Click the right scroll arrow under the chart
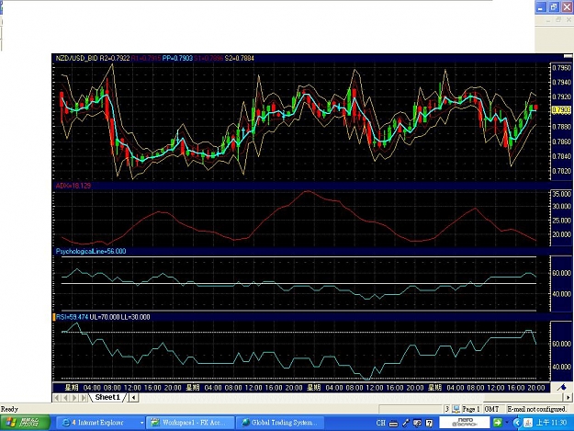The width and height of the screenshot is (574, 431). (x=568, y=397)
